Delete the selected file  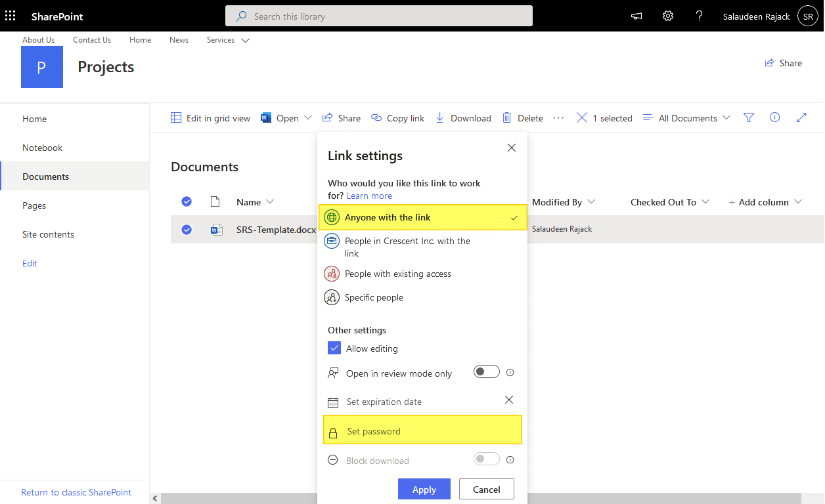tap(522, 117)
